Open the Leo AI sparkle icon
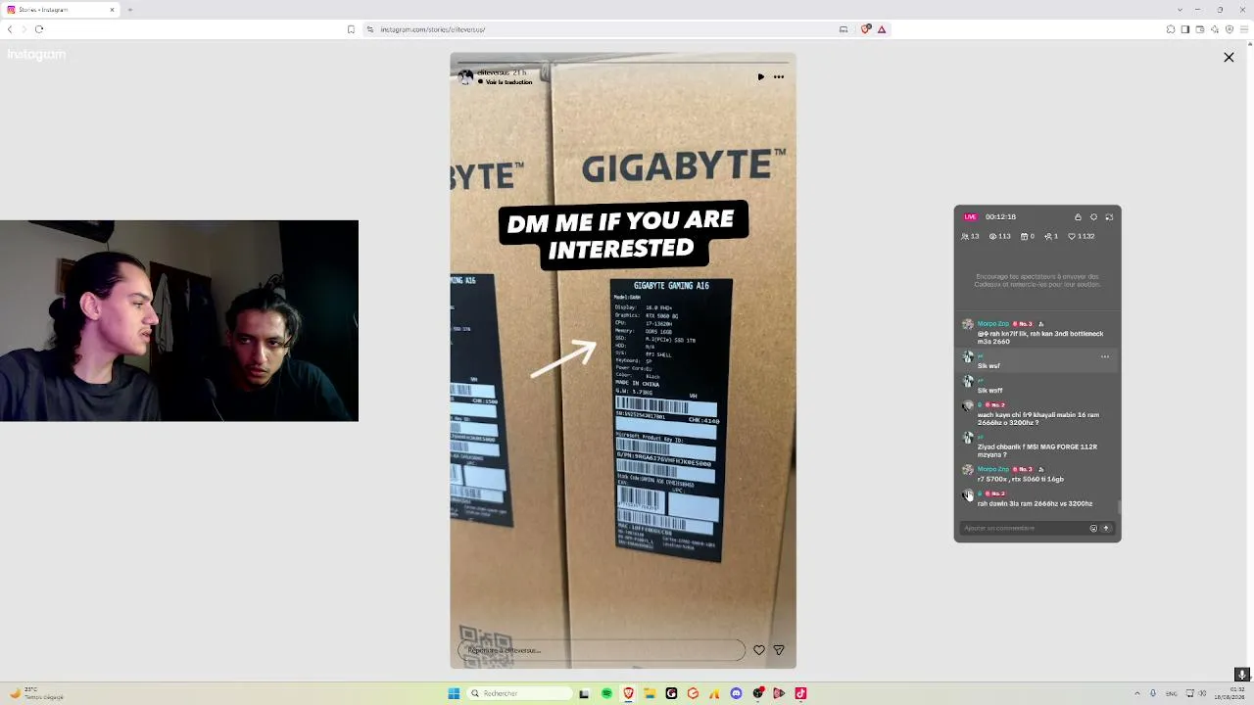Viewport: 1254px width, 705px height. [x=1215, y=29]
